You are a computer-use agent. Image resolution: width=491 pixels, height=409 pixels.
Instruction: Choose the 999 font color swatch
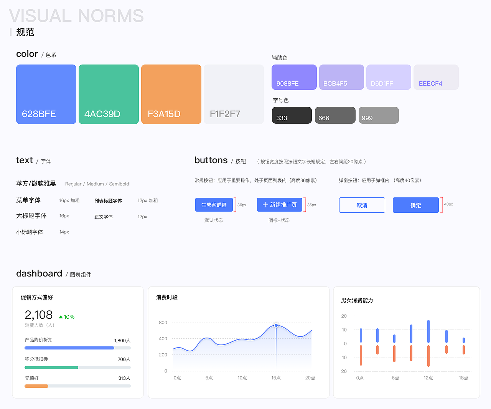pos(378,115)
